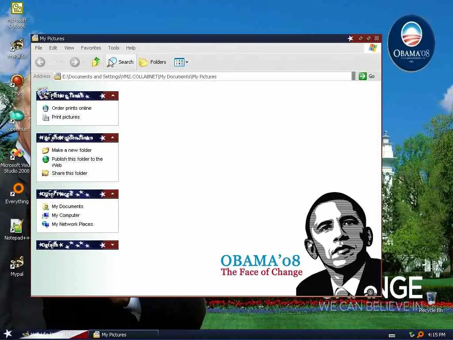Select the Mypal raccoon desktop shortcut
The image size is (453, 340).
pyautogui.click(x=17, y=266)
